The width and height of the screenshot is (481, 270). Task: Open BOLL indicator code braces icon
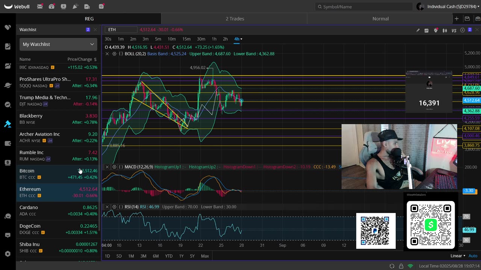click(121, 54)
